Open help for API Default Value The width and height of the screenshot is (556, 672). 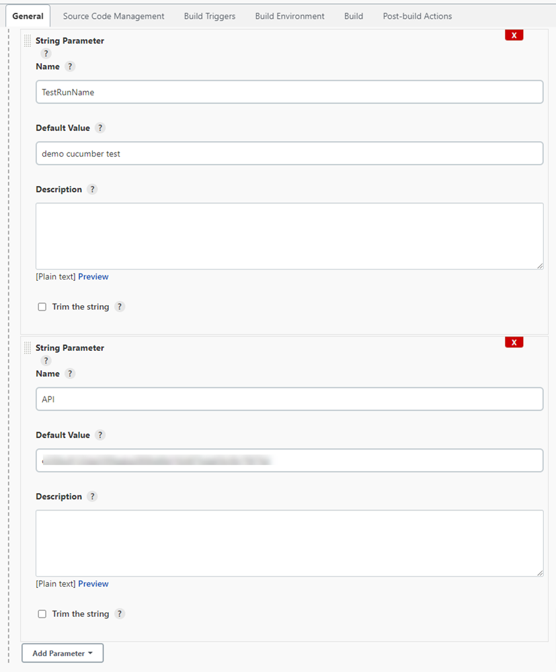[x=100, y=435]
